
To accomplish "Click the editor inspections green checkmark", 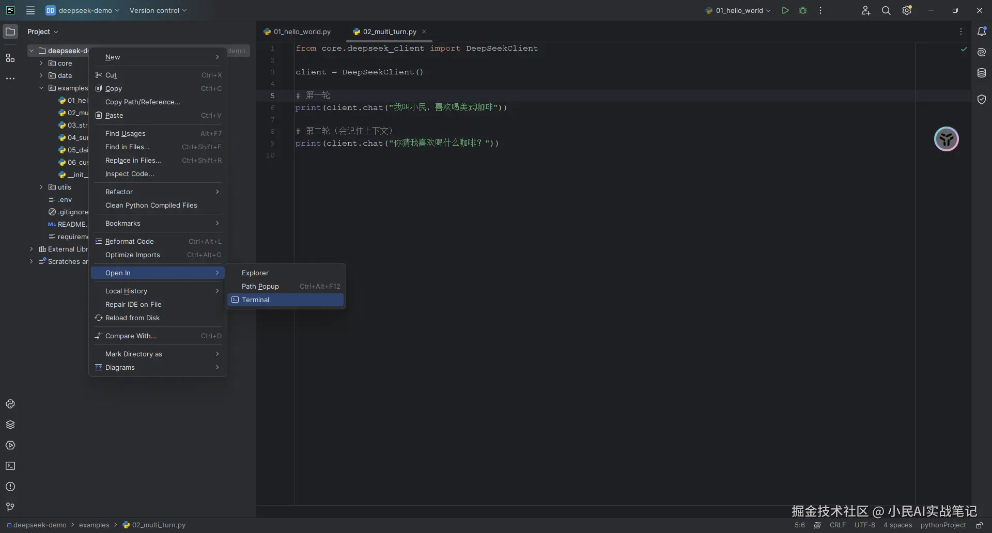I will (x=964, y=49).
